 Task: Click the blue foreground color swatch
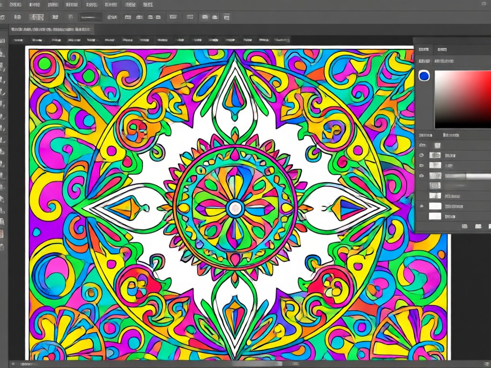pyautogui.click(x=424, y=76)
